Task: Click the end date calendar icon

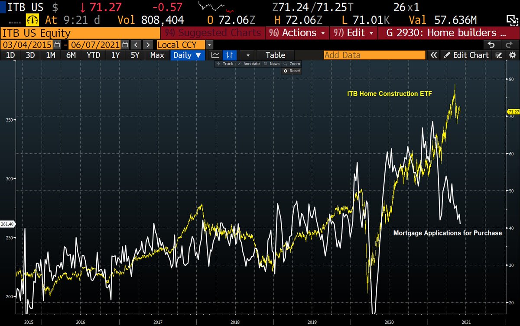Action: click(x=125, y=45)
